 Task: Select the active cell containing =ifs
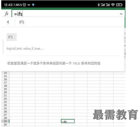click(68, 121)
